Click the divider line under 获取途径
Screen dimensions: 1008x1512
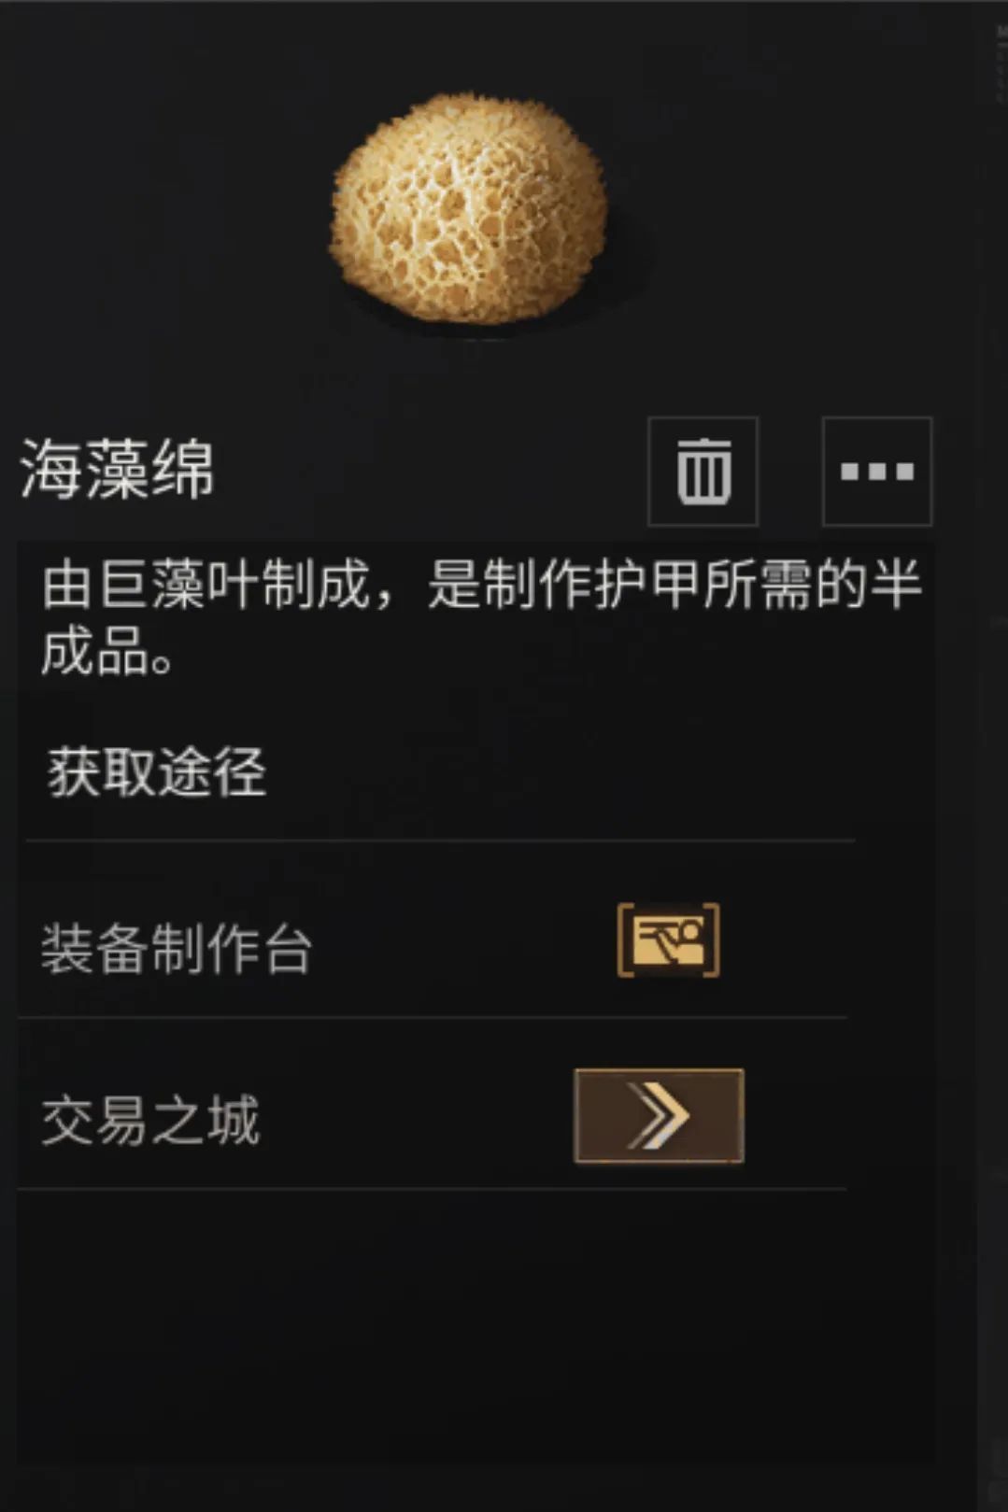point(440,841)
